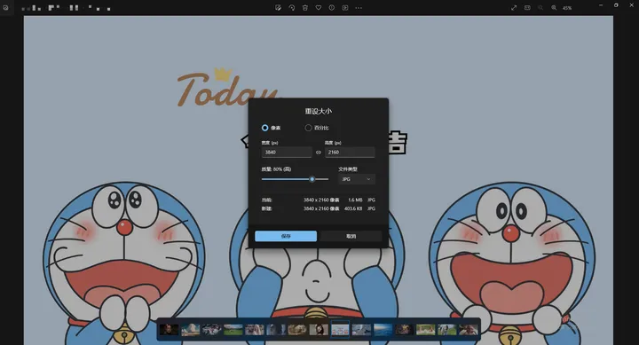Show file info with the info icon
Screen dimensions: 639x345
click(x=332, y=8)
